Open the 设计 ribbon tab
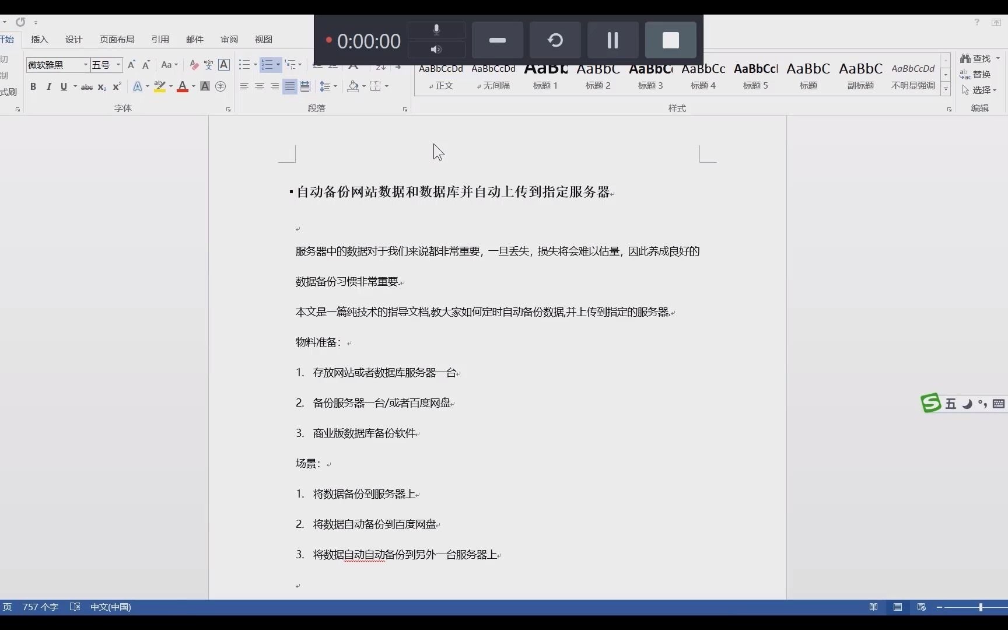 pos(74,39)
